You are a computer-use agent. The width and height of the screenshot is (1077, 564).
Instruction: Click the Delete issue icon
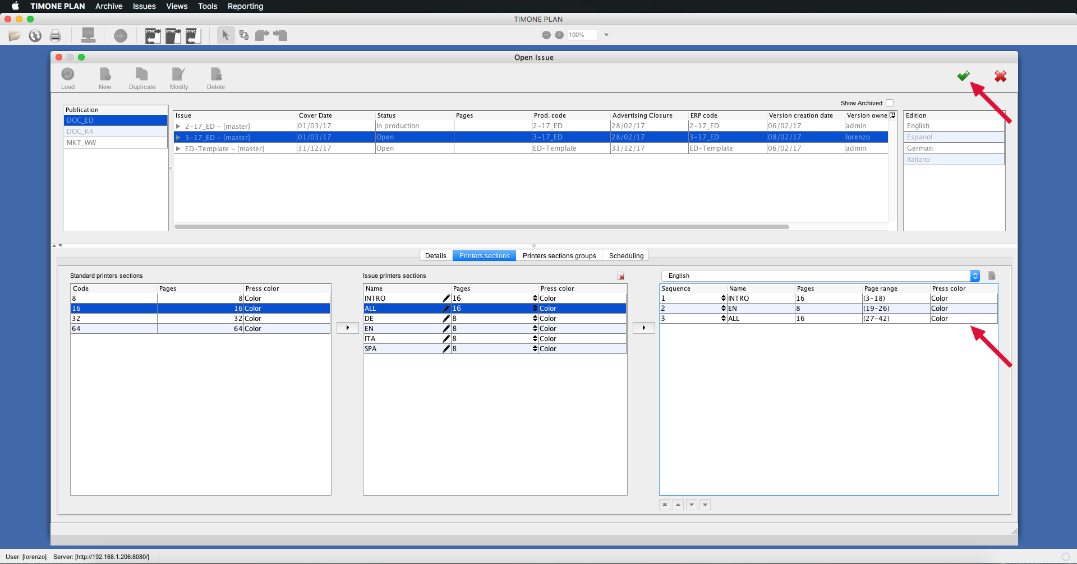pyautogui.click(x=216, y=74)
